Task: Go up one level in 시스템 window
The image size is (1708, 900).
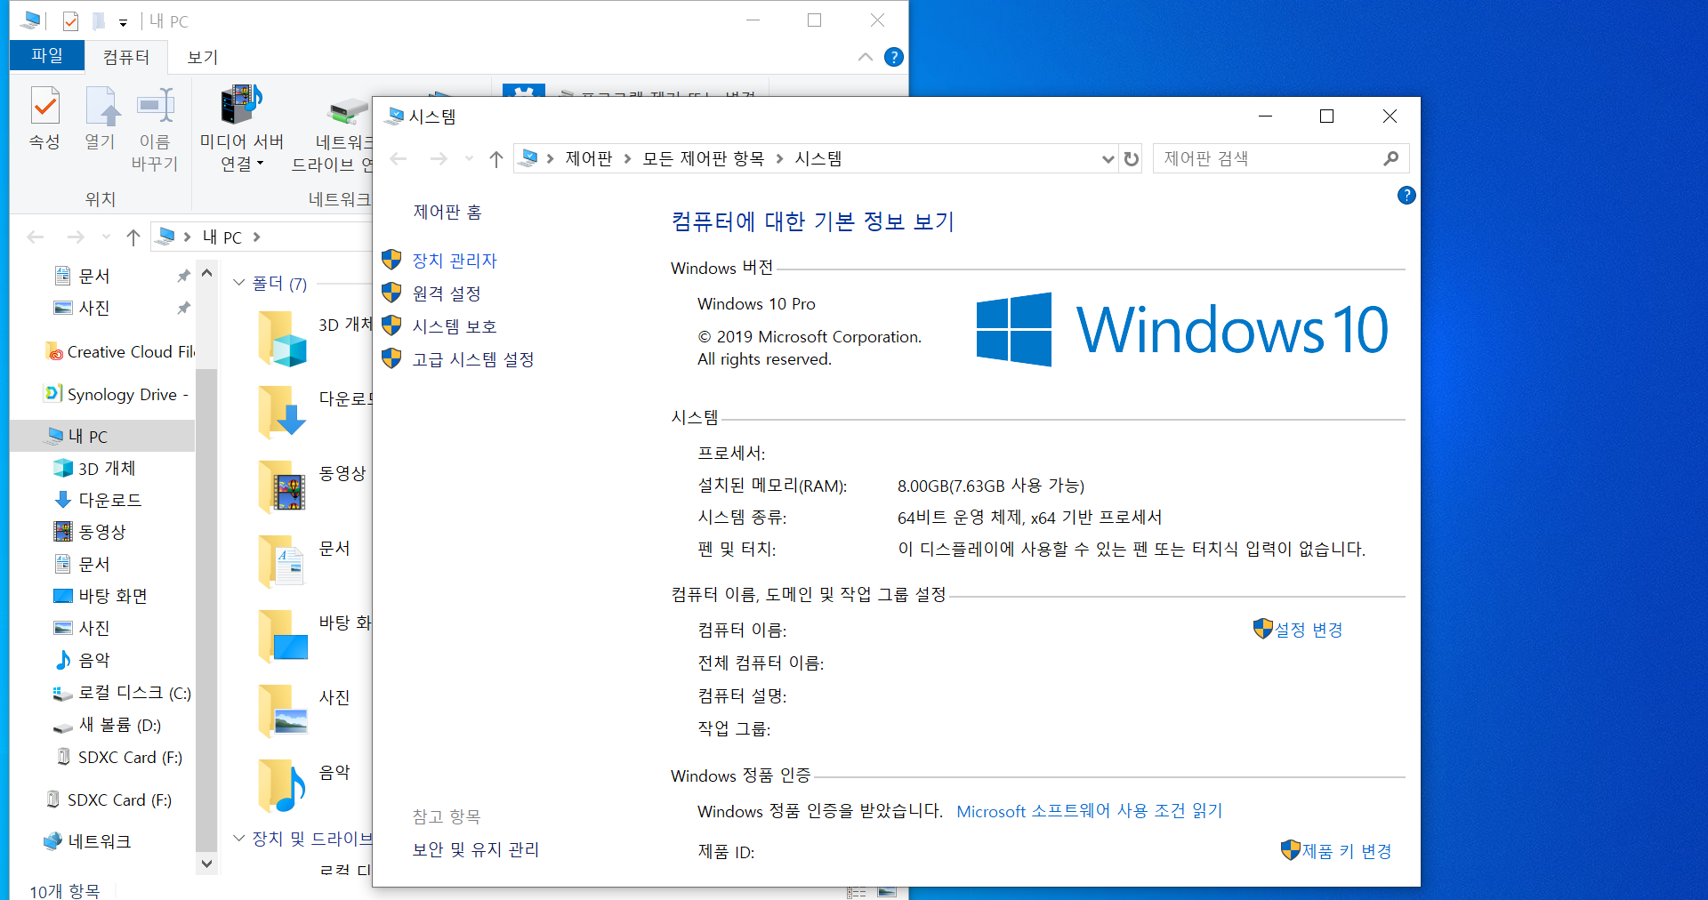Action: [496, 159]
